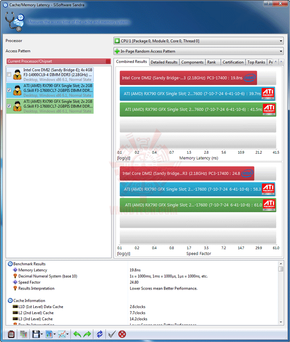Open the save icon's dropdown arrow

pyautogui.click(x=41, y=334)
